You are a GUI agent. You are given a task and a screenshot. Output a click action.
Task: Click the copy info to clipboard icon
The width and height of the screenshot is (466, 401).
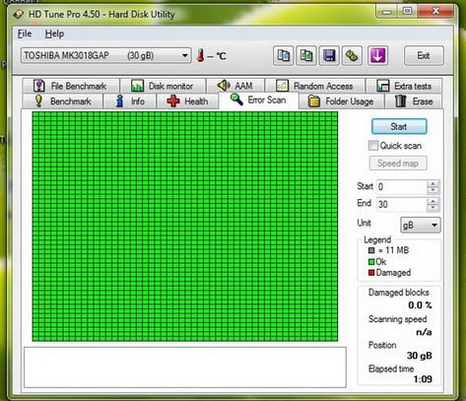(283, 55)
